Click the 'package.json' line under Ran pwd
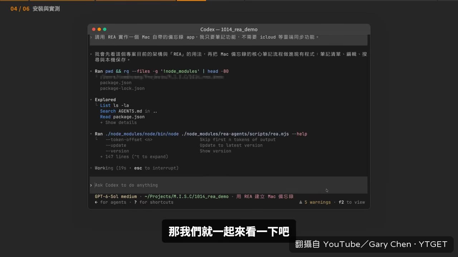 click(x=116, y=82)
